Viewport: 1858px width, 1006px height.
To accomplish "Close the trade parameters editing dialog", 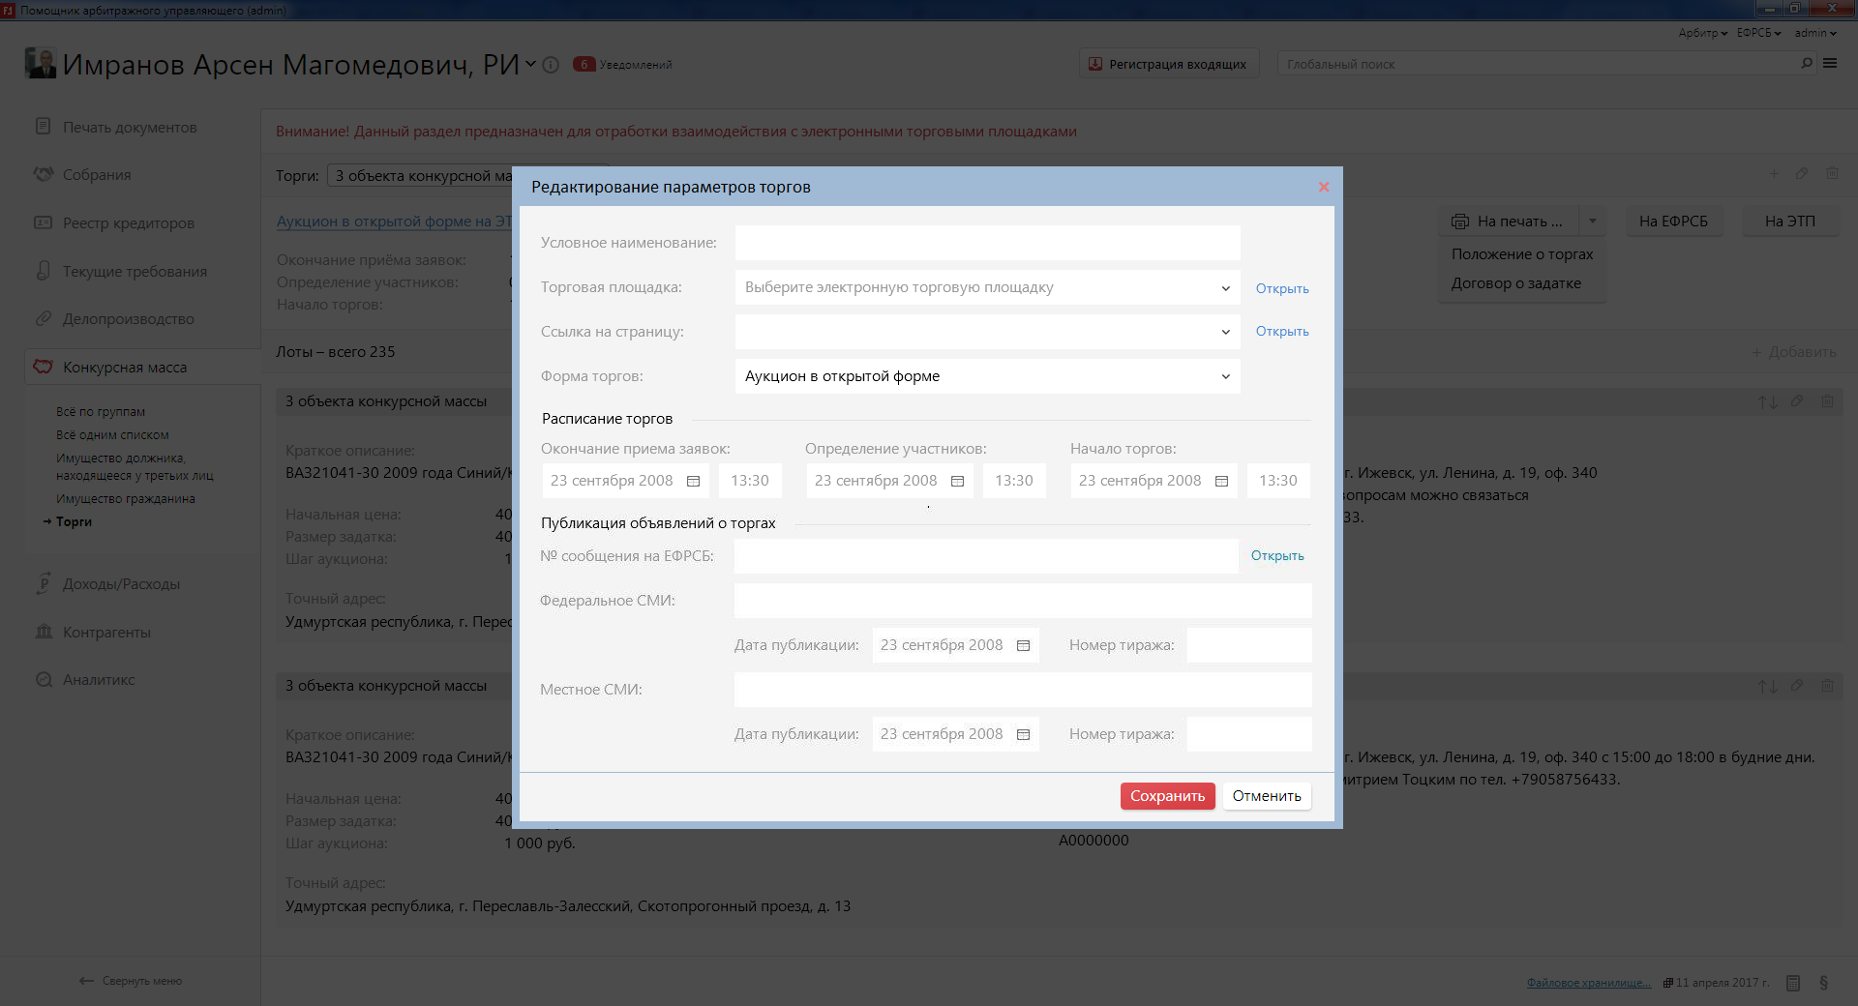I will 1323,187.
